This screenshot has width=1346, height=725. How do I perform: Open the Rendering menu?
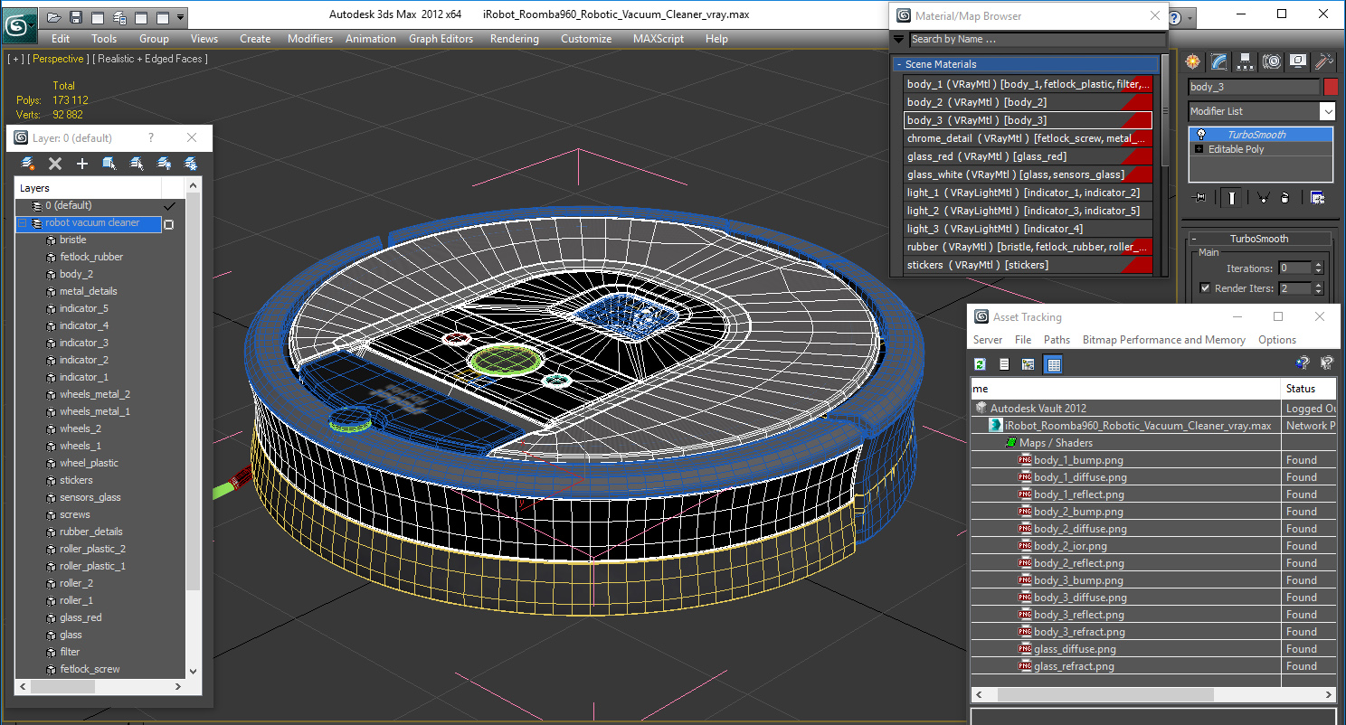[x=514, y=39]
